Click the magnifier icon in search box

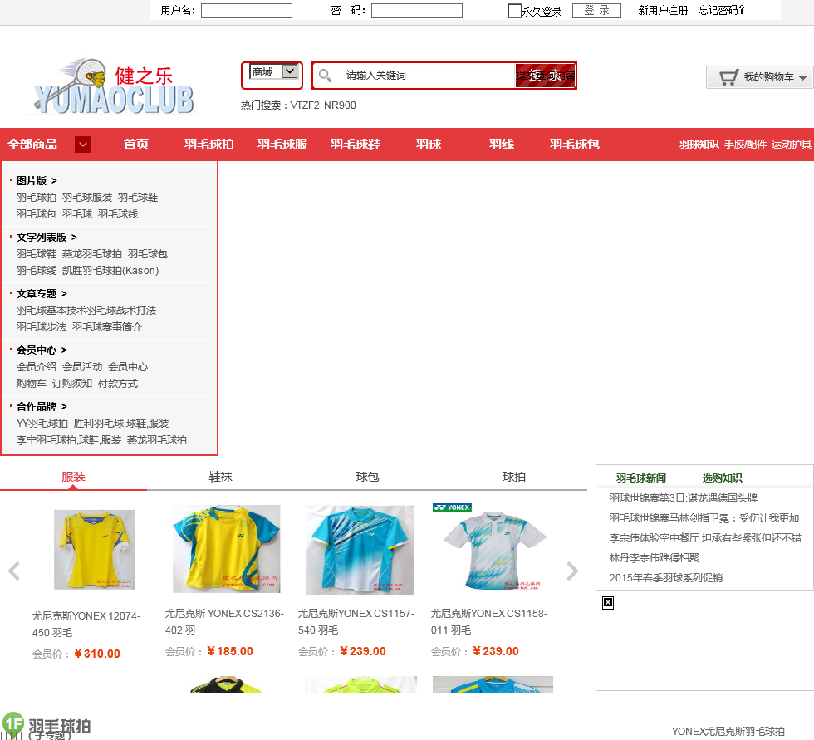325,76
